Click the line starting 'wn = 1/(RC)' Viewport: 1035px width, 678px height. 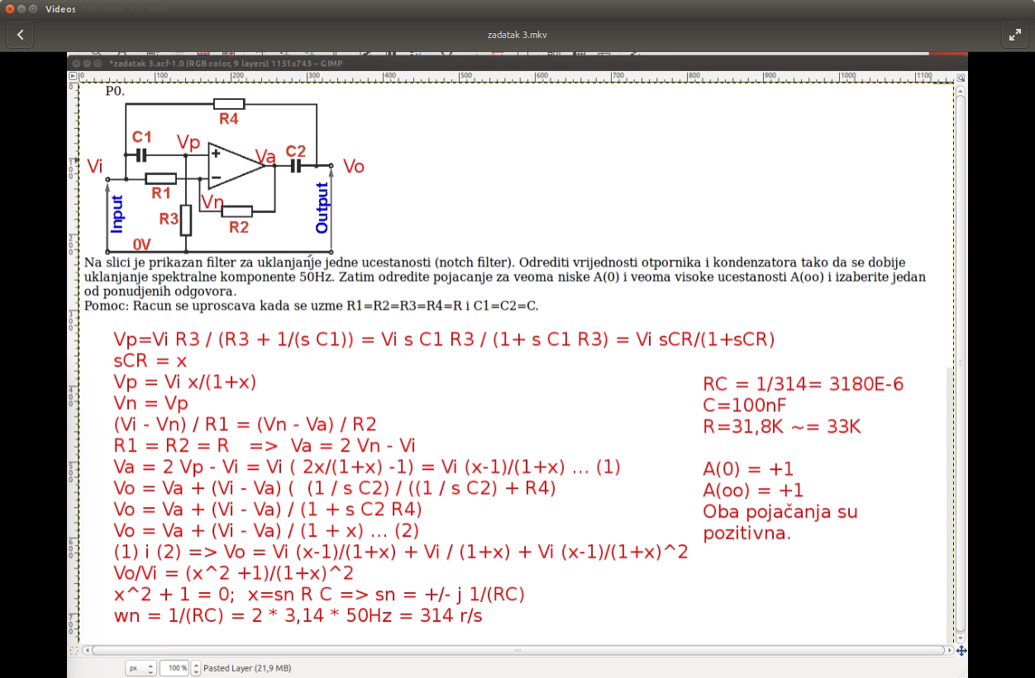[x=298, y=616]
